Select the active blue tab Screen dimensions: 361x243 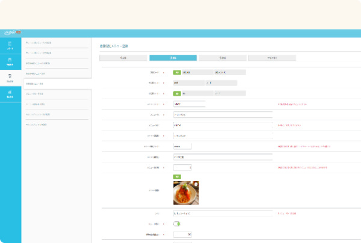(x=173, y=58)
